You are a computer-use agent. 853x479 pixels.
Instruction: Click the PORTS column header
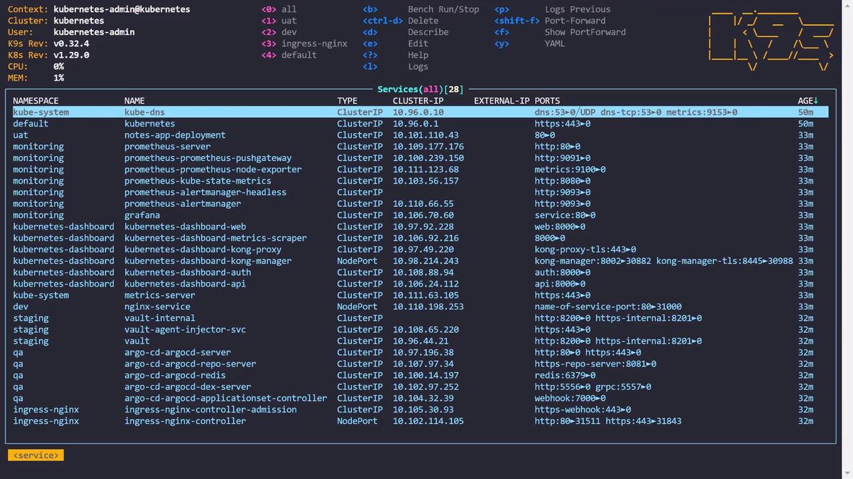click(547, 101)
